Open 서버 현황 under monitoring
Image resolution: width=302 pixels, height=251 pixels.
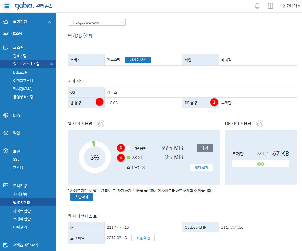[20, 194]
